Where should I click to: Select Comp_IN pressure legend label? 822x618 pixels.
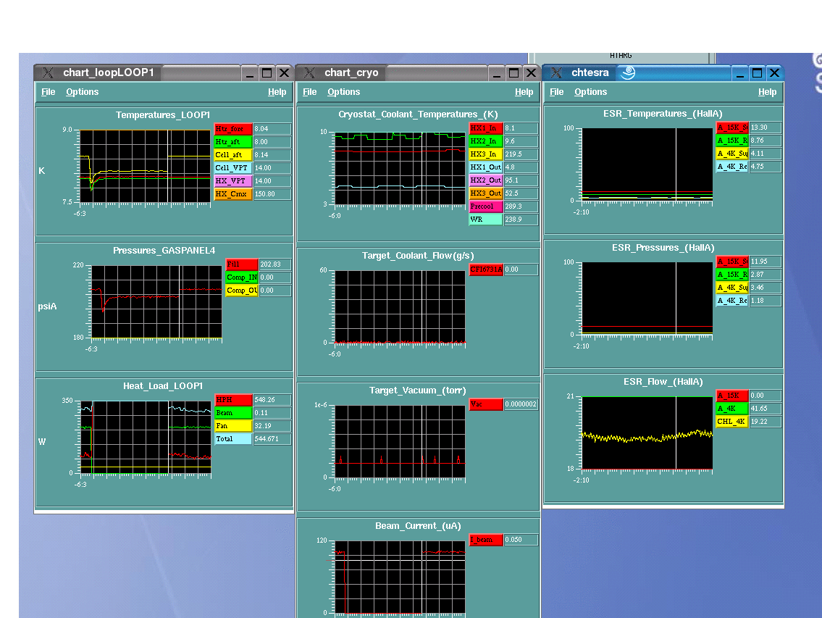(x=242, y=277)
